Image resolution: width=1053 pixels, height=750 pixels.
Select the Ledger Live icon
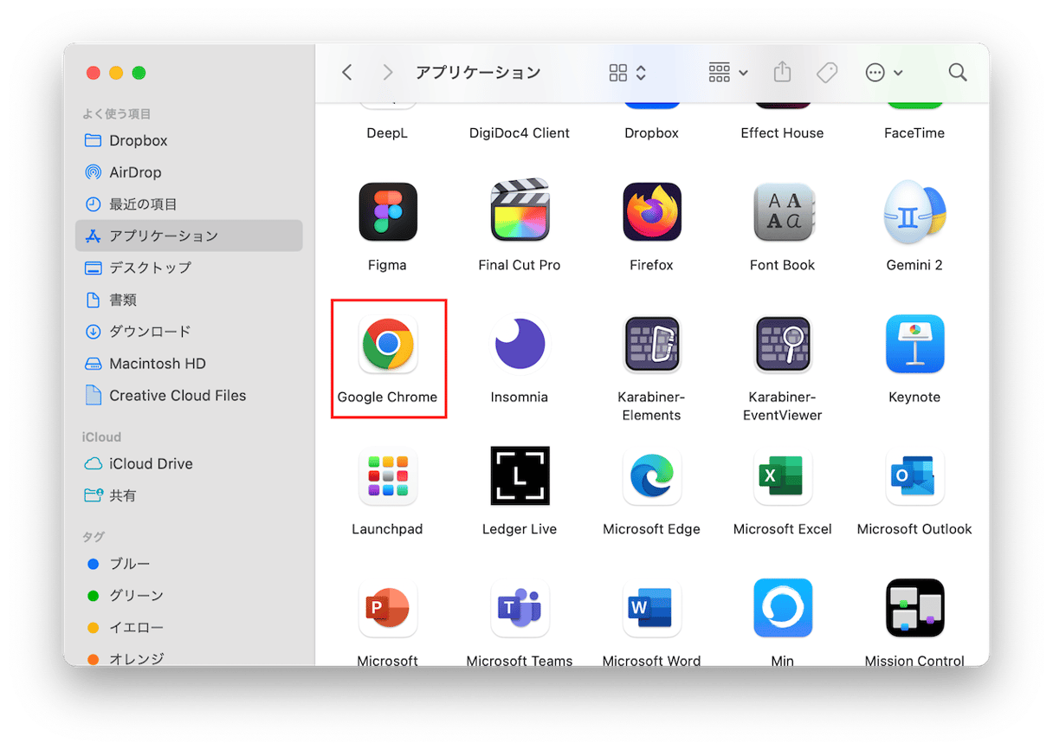pos(520,475)
